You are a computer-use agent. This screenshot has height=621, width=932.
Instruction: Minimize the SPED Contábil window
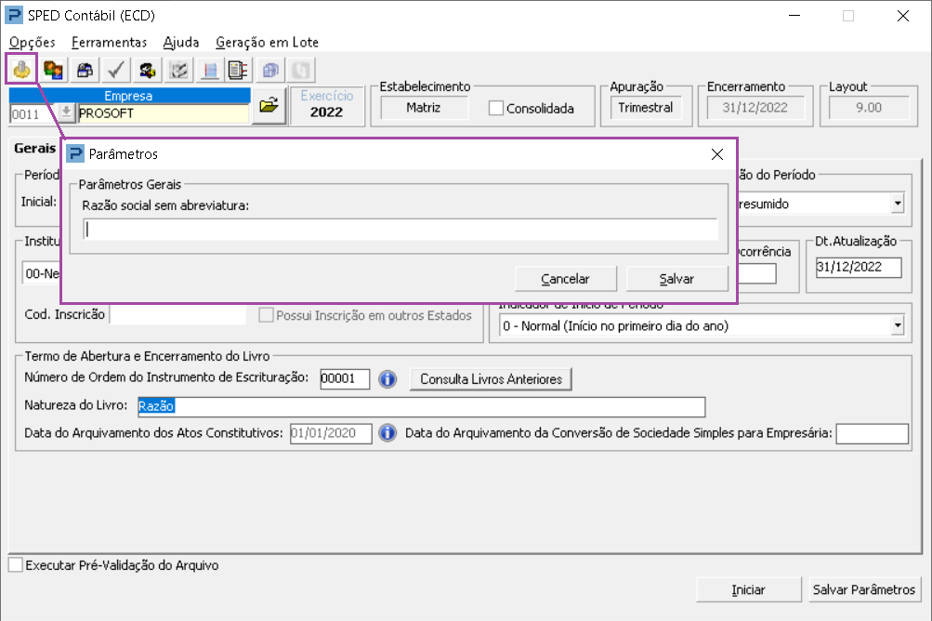[x=794, y=16]
